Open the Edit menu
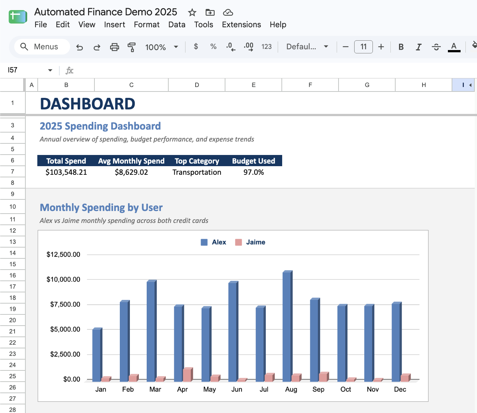The height and width of the screenshot is (413, 477). (x=63, y=25)
